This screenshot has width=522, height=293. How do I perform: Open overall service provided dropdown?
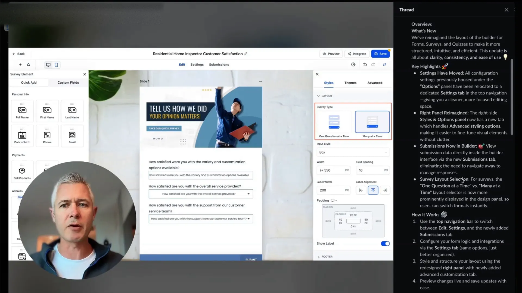point(201,194)
